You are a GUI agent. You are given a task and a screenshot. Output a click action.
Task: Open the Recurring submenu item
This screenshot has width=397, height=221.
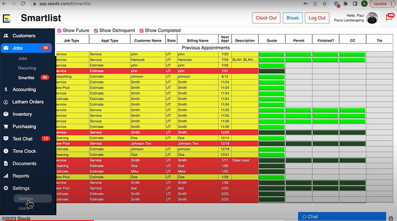[27, 68]
